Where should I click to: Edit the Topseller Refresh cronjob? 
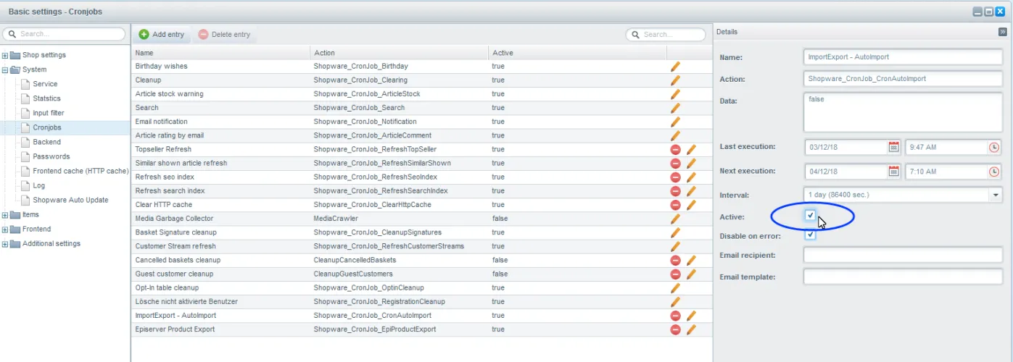[x=691, y=149]
